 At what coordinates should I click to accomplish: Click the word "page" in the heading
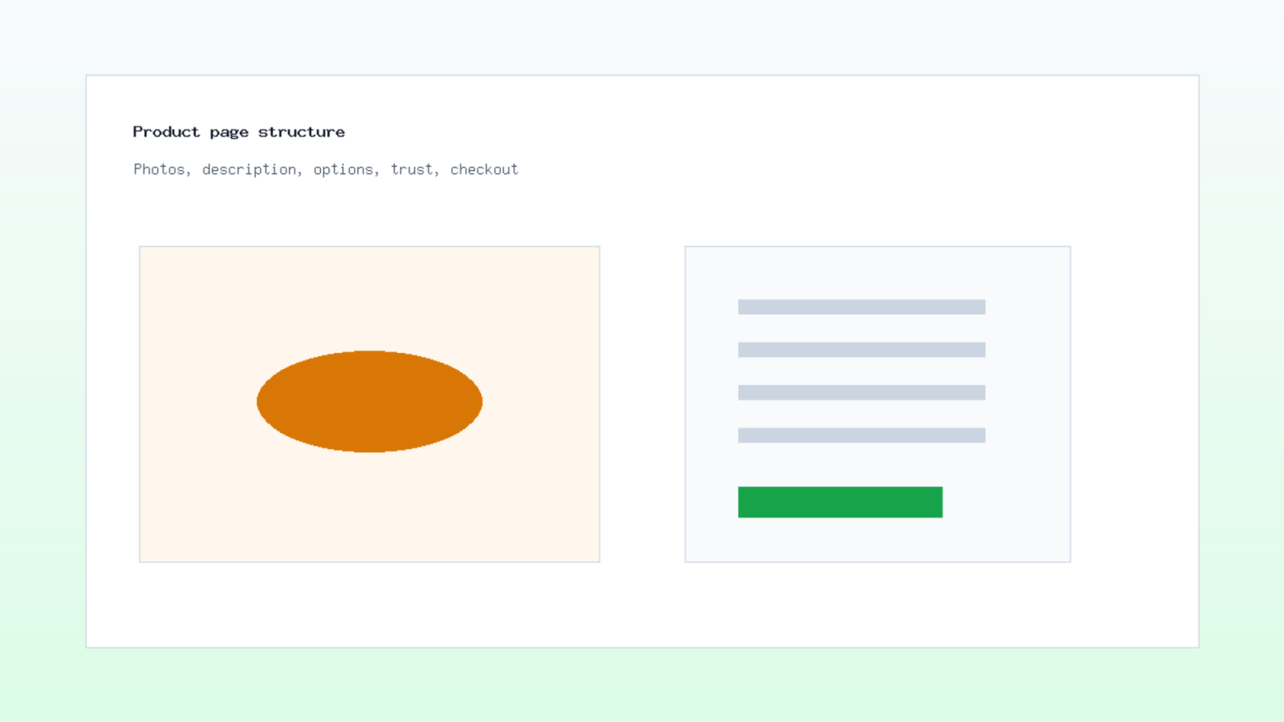point(230,133)
